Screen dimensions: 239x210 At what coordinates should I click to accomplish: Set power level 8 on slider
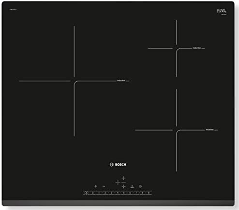143,193
